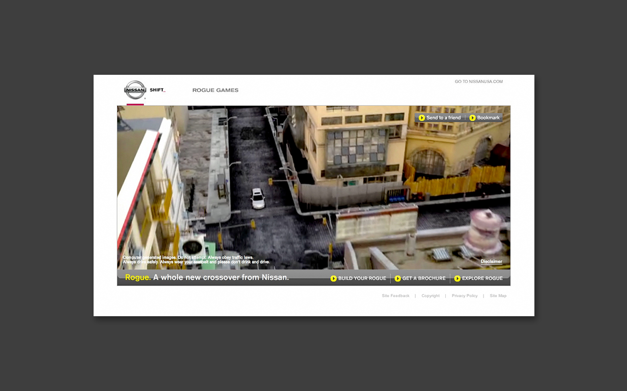Image resolution: width=627 pixels, height=391 pixels.
Task: Click the yellow arrow beside Send to a friend
Action: tap(422, 118)
